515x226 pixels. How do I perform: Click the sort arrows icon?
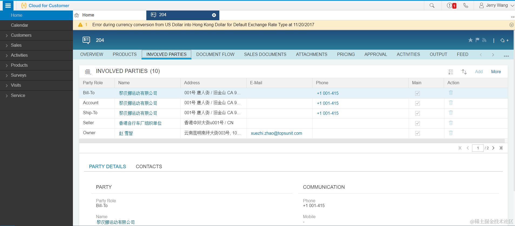[x=464, y=72]
